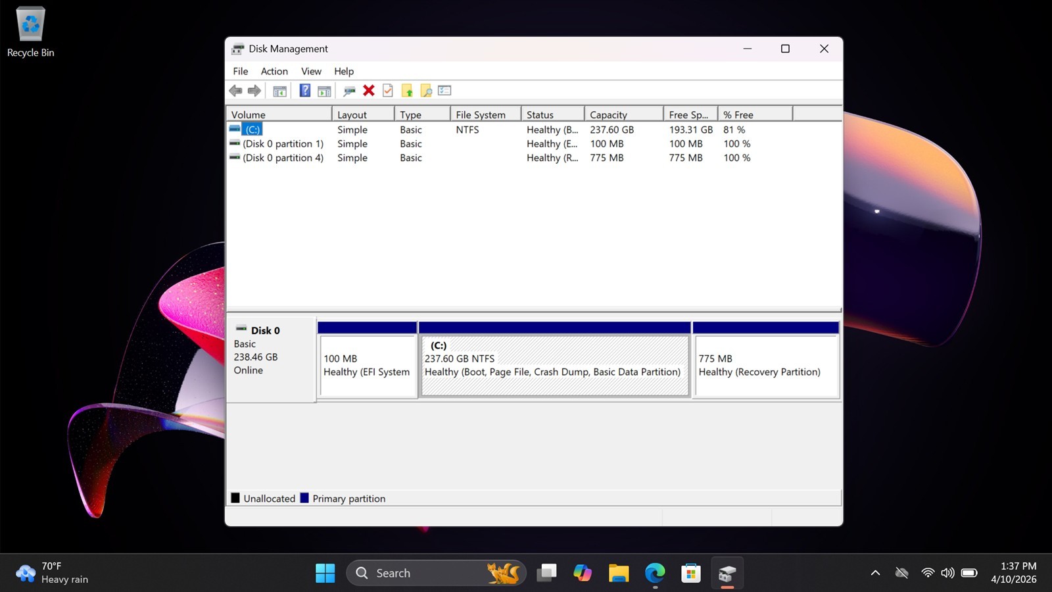The image size is (1052, 592).
Task: Click the folder with magnifier icon
Action: [x=426, y=91]
